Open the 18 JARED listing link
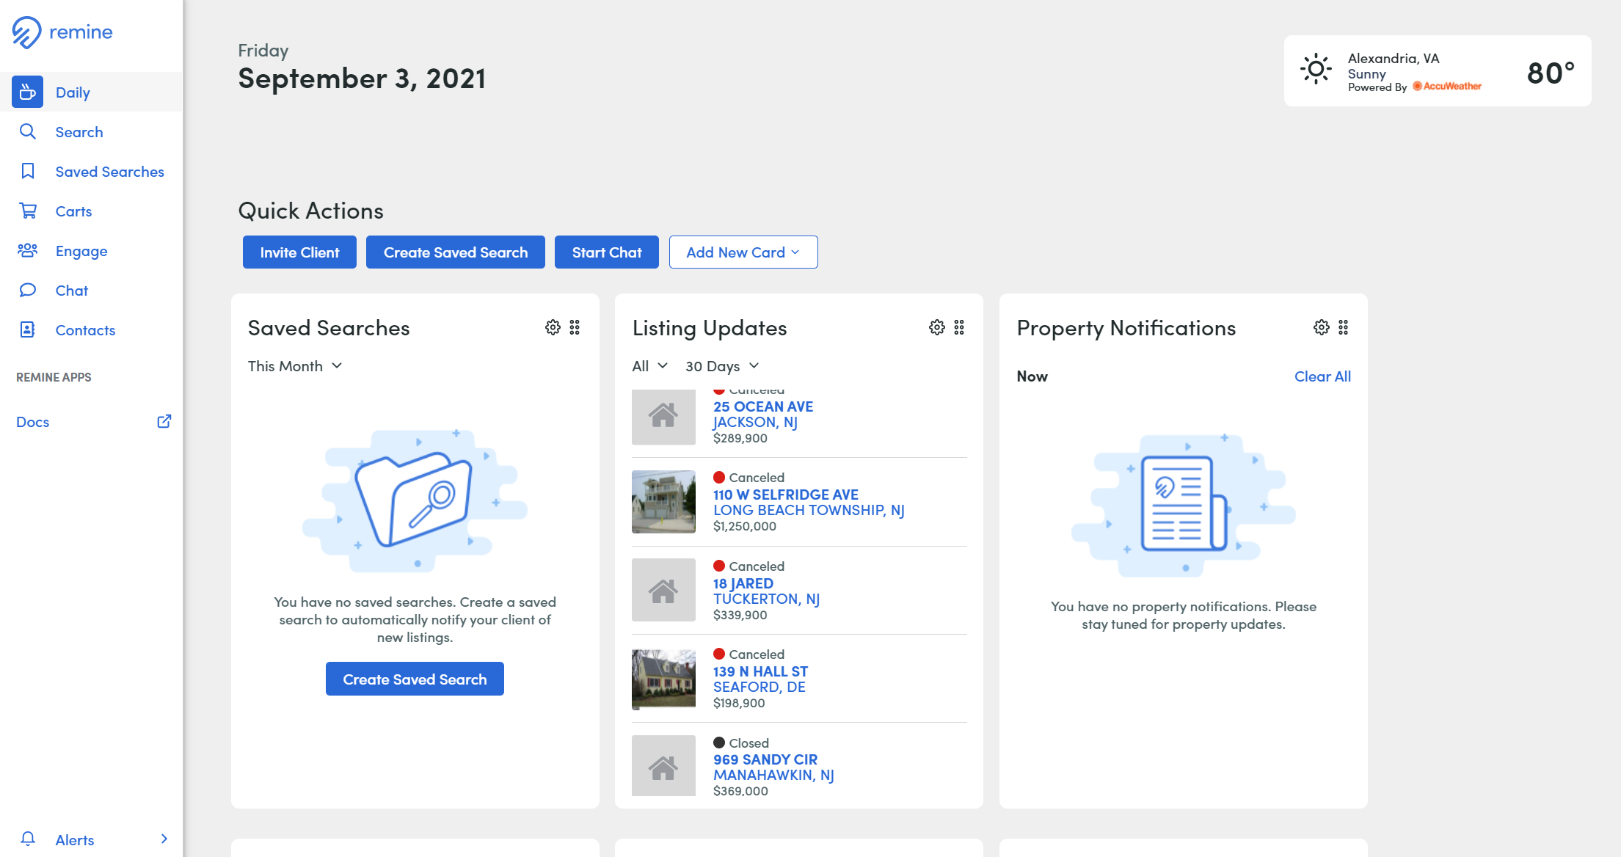The height and width of the screenshot is (857, 1621). tap(743, 583)
